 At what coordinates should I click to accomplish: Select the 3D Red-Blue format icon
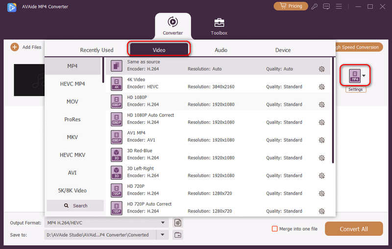pyautogui.click(x=117, y=155)
